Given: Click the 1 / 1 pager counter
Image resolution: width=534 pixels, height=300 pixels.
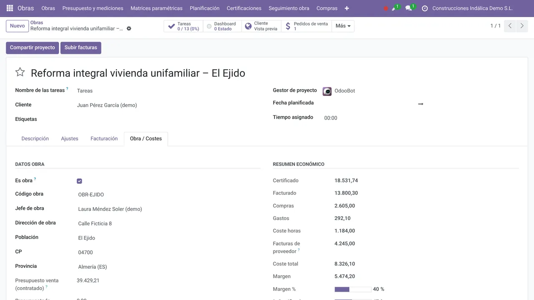Looking at the screenshot, I should tap(495, 26).
